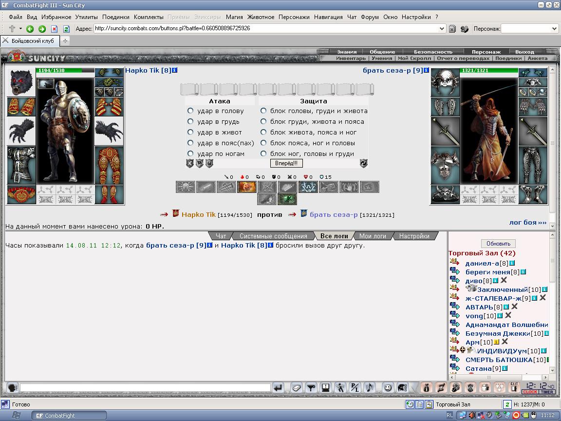Open the 'лог боя' link

pos(528,222)
